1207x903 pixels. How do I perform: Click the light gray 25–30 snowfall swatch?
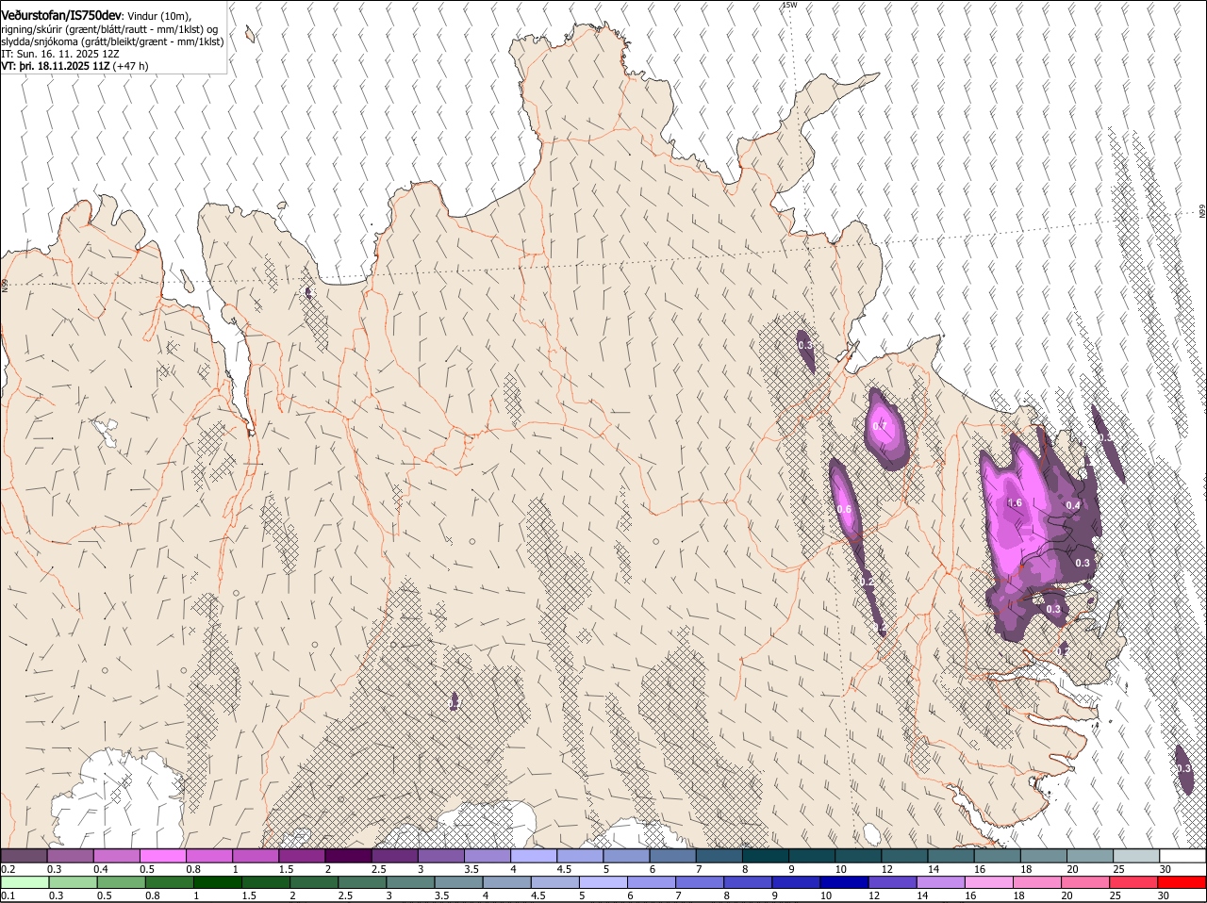click(1136, 856)
